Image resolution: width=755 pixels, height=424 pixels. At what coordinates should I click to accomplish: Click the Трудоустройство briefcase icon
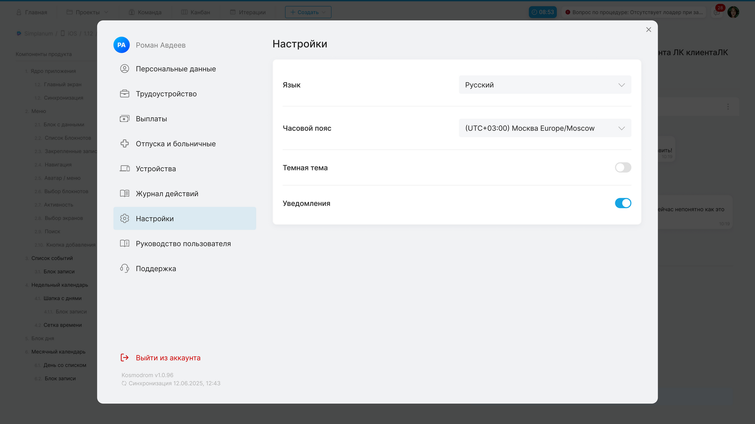click(124, 94)
